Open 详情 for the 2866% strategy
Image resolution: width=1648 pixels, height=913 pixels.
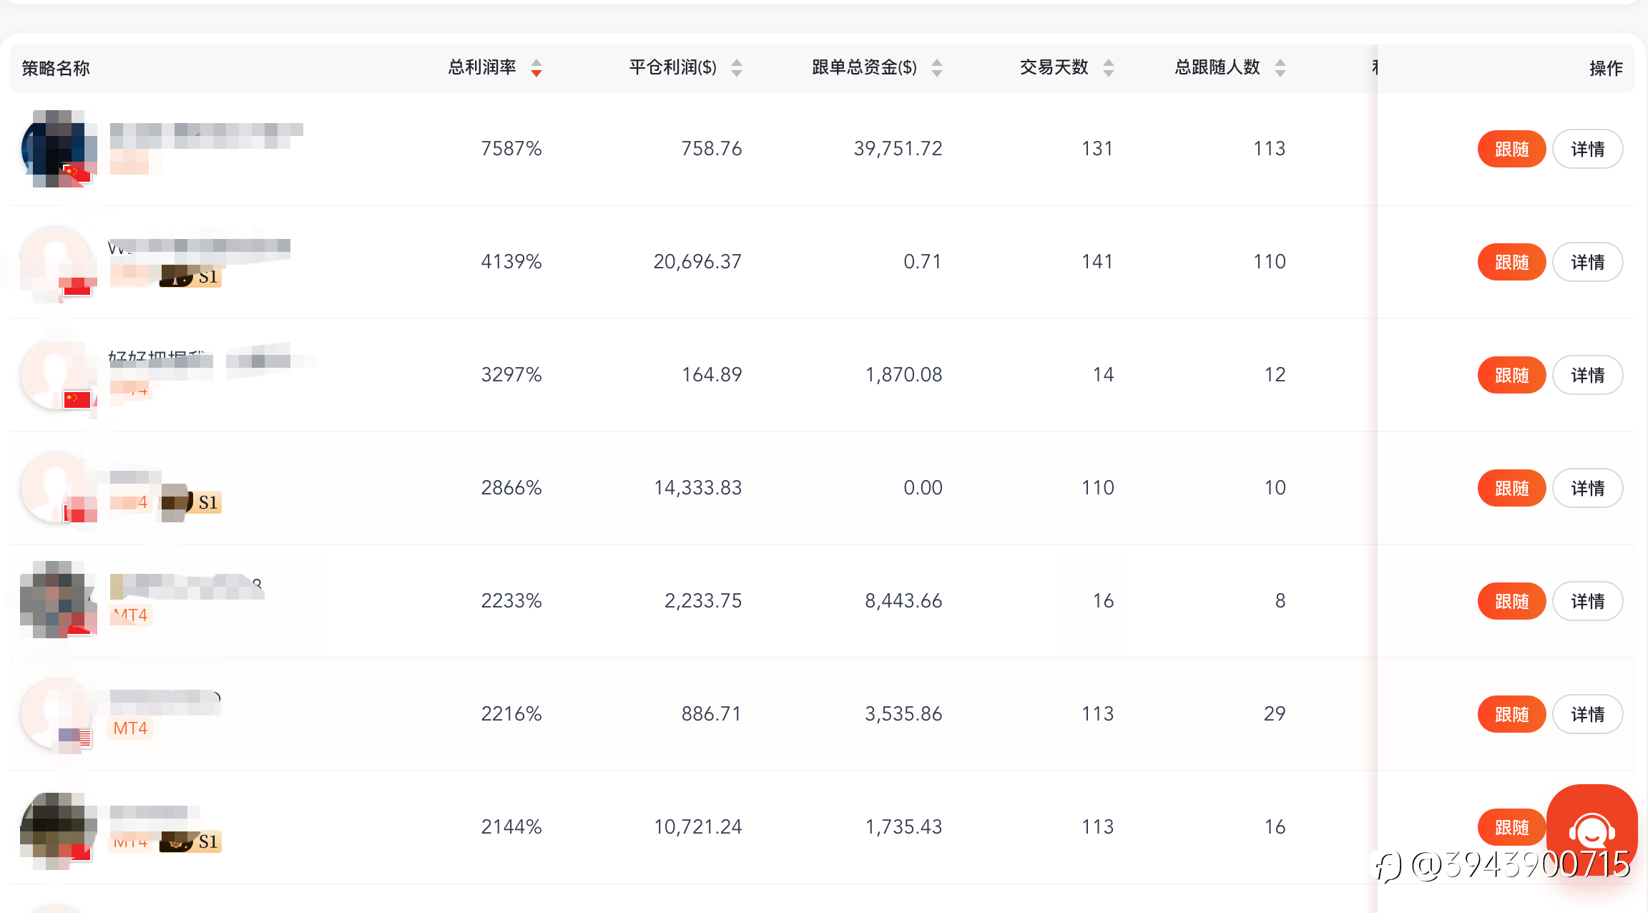coord(1587,488)
